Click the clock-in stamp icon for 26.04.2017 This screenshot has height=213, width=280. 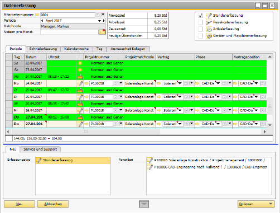point(80,103)
